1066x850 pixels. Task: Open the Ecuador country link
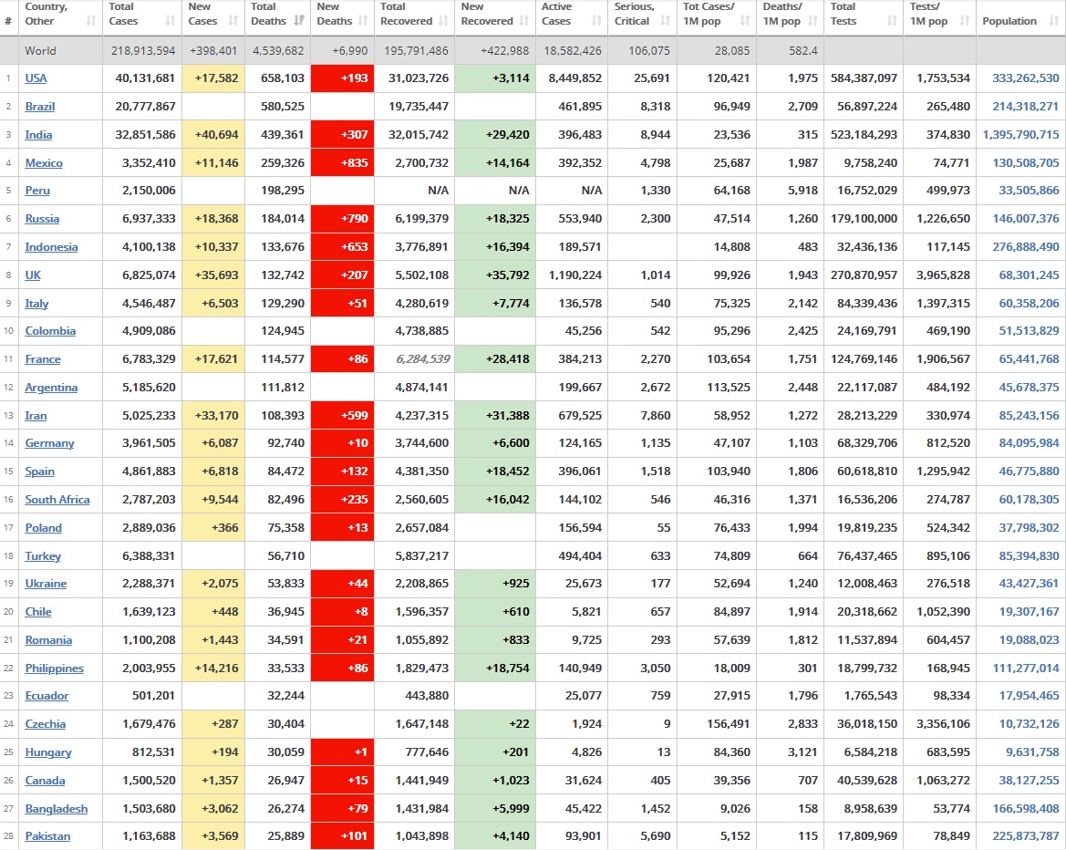47,696
